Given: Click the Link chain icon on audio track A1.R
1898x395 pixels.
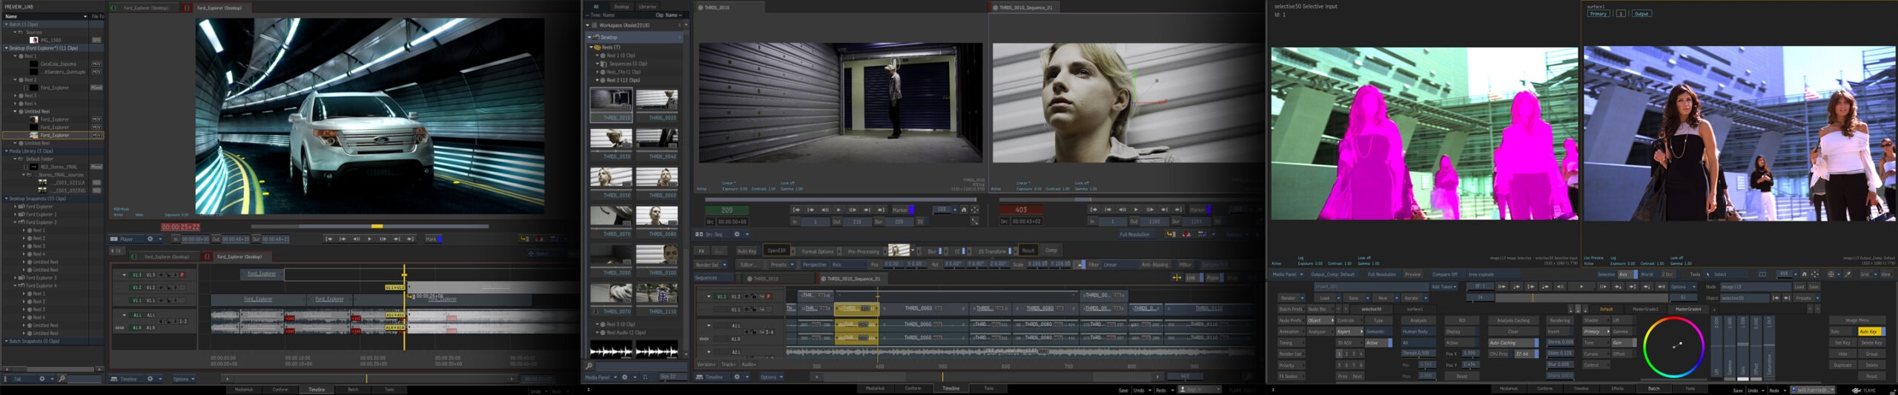Looking at the screenshot, I should pyautogui.click(x=120, y=328).
